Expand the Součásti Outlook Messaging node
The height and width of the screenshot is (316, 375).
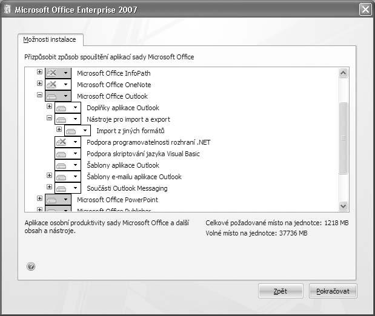[x=49, y=186]
